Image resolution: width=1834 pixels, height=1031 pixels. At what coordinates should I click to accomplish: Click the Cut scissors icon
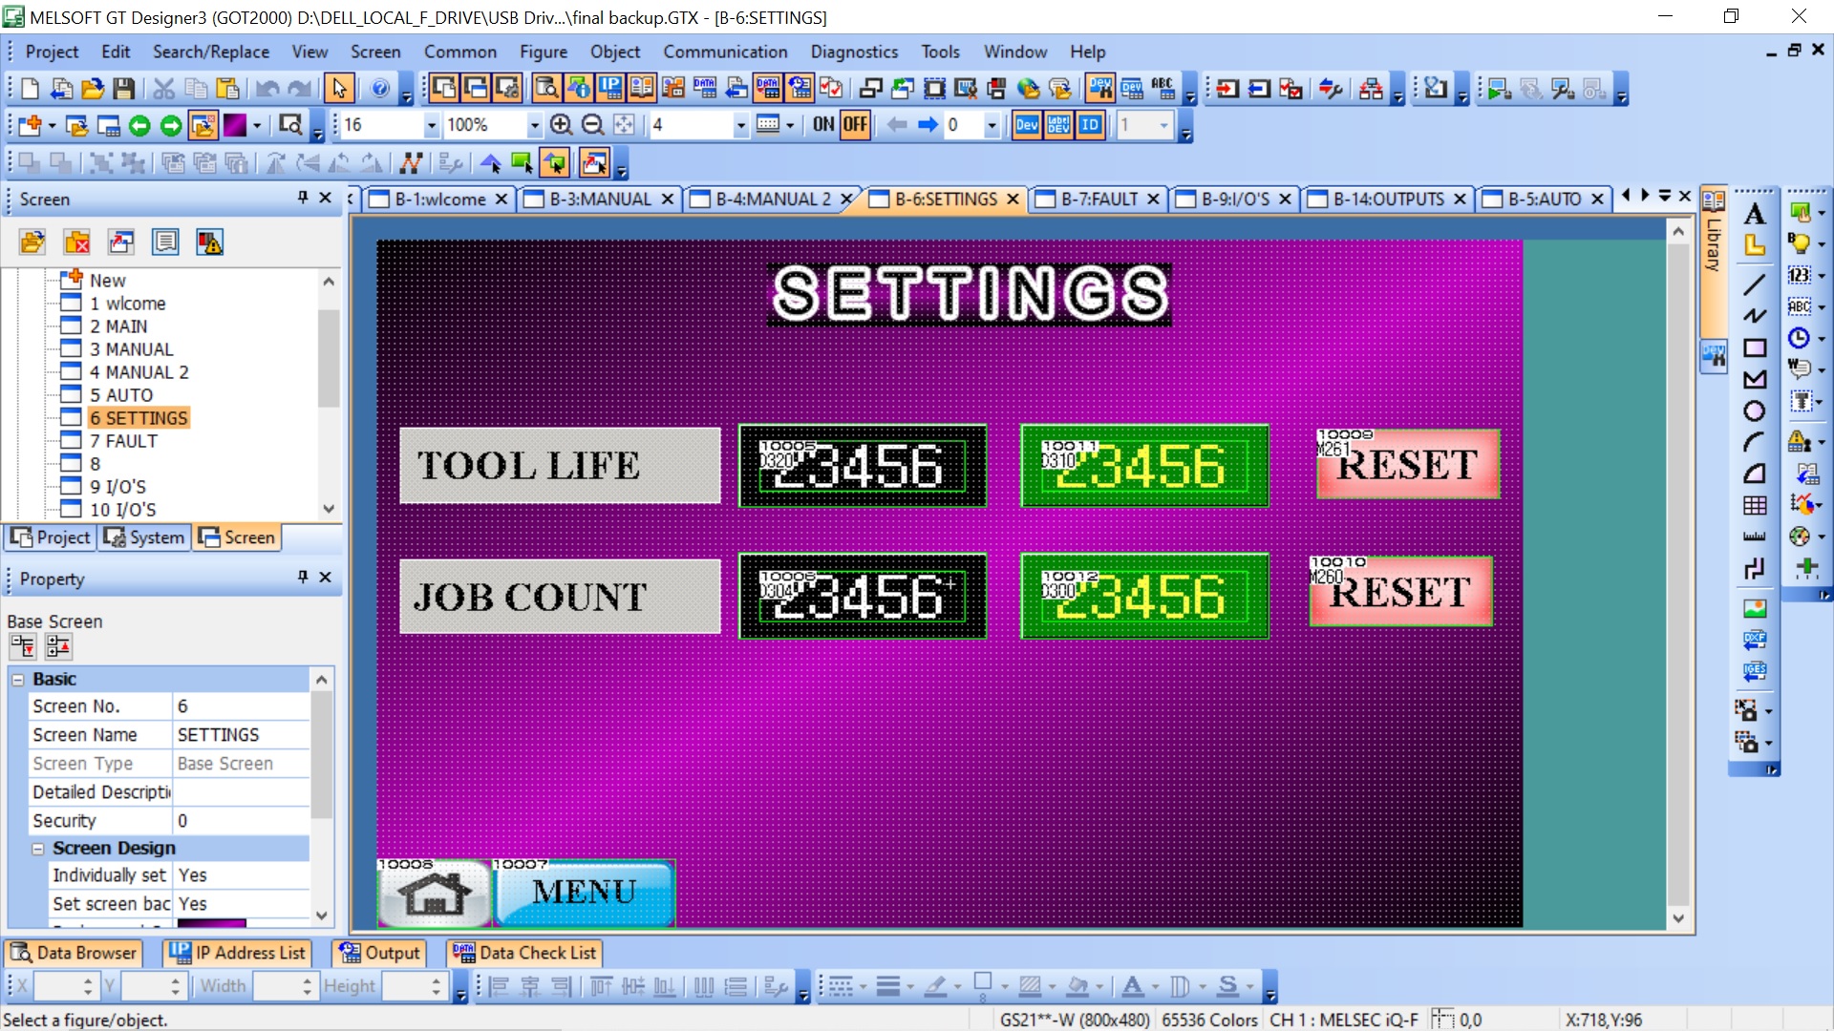pyautogui.click(x=164, y=89)
